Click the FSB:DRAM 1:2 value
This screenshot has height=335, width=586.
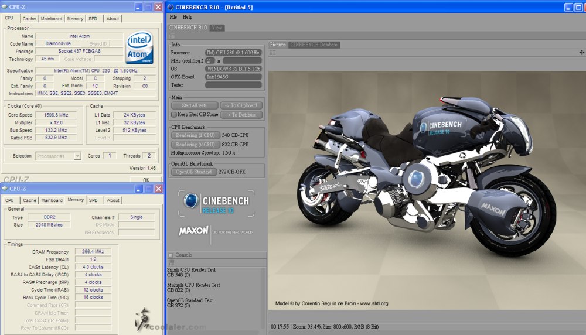pos(93,259)
